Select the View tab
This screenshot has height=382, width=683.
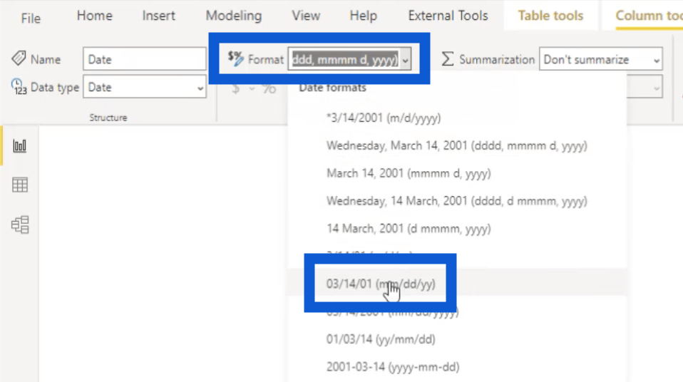point(306,16)
